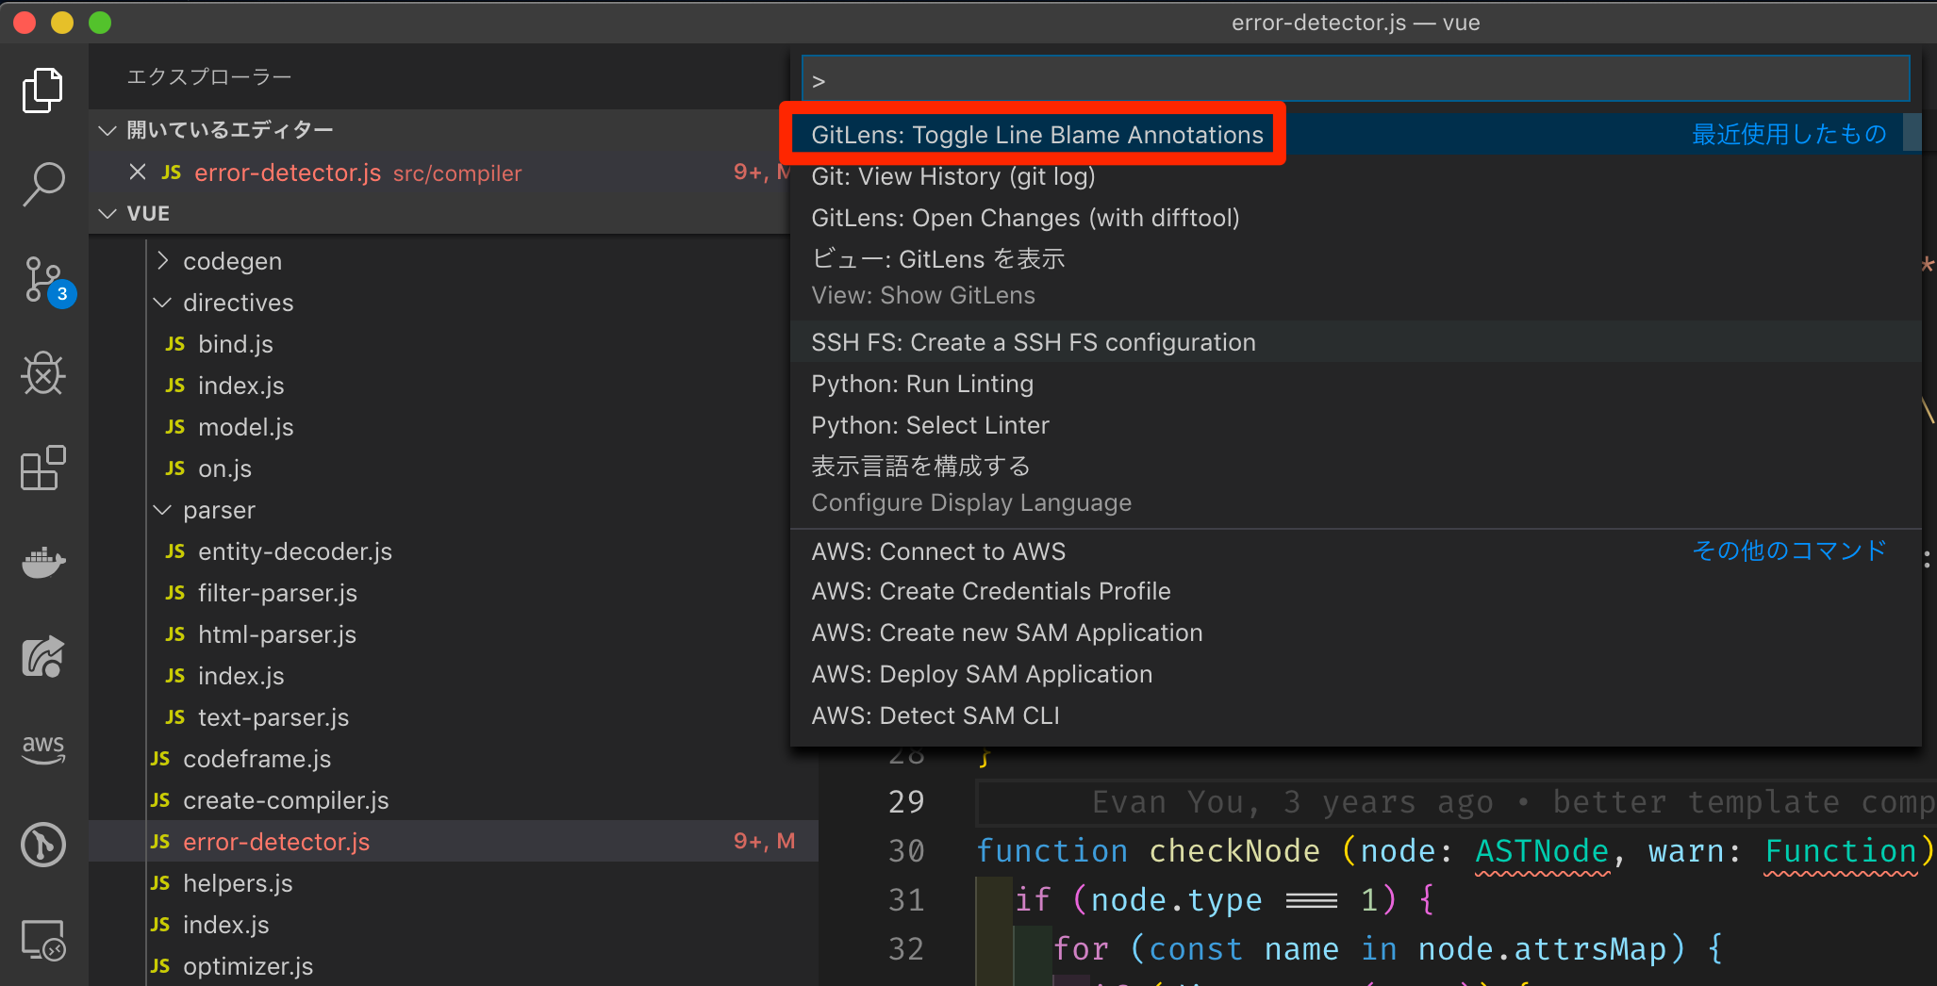Viewport: 1937px width, 986px height.
Task: Open the live share icon above AWS
Action: [43, 657]
